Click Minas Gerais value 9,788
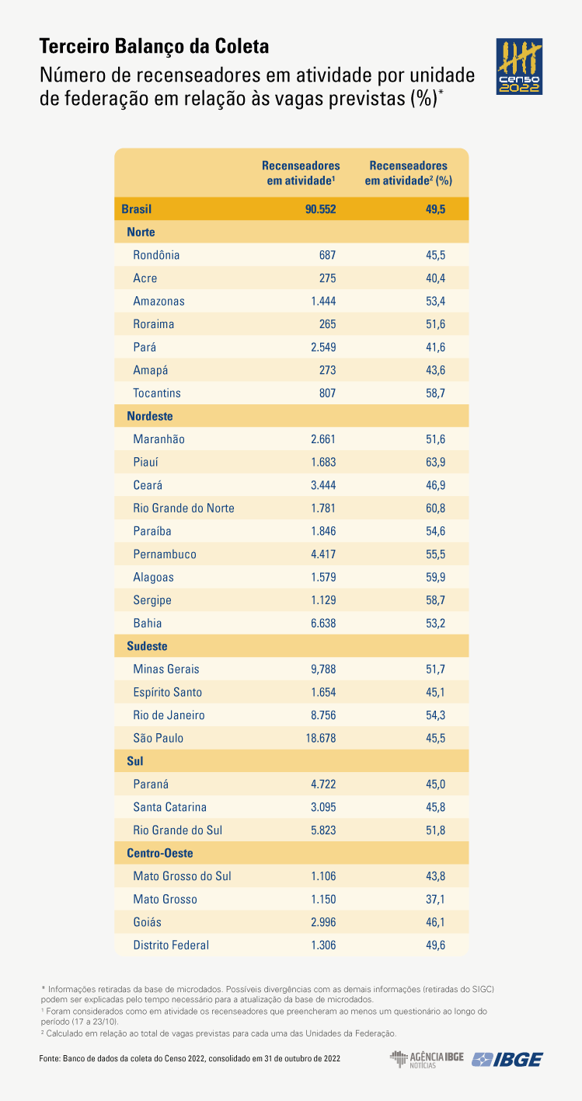The image size is (582, 1101). pos(322,669)
